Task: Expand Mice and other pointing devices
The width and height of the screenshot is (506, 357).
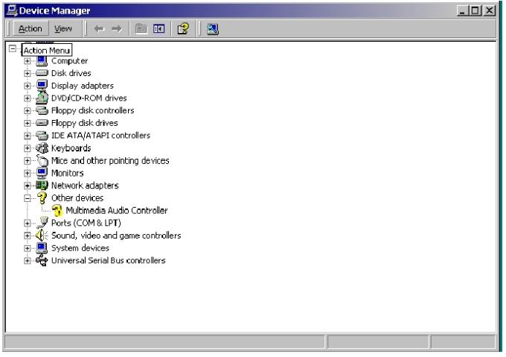Action: [x=28, y=161]
